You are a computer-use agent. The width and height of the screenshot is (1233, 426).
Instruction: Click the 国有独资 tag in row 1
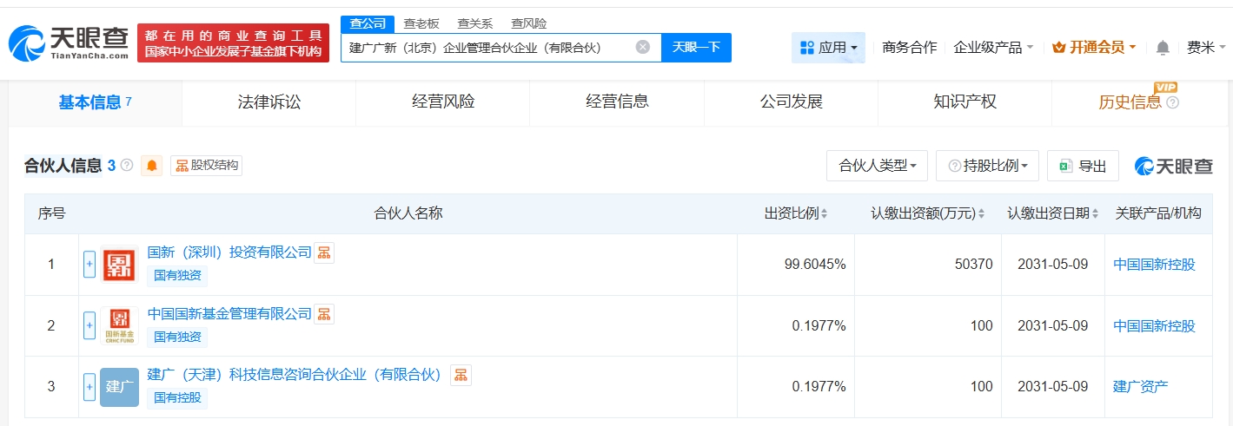tap(177, 276)
